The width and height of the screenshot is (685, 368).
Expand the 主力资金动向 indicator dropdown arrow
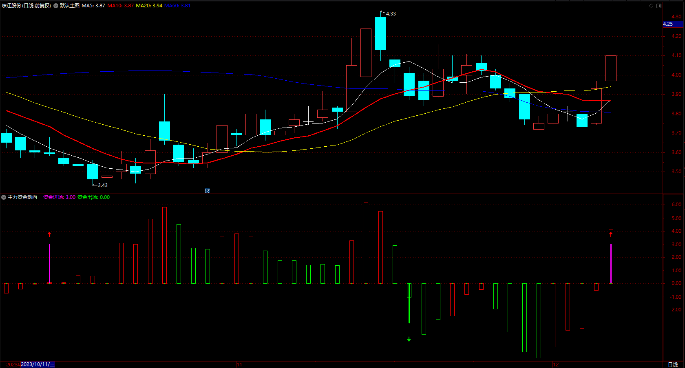(x=4, y=197)
